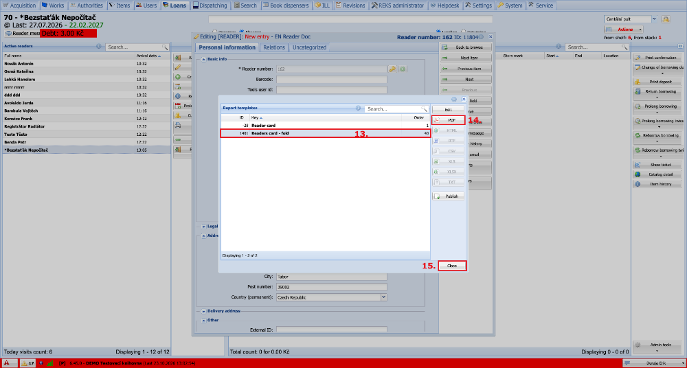Screen dimensions: 687x368
Task: Open the Book dispensers menu tab
Action: pyautogui.click(x=286, y=5)
